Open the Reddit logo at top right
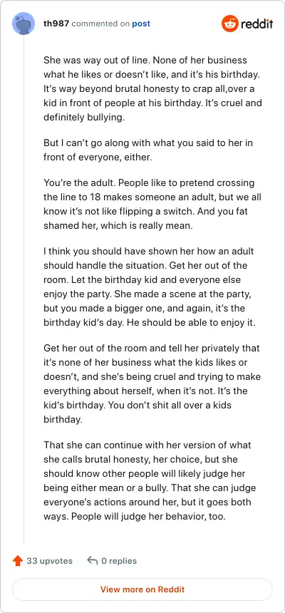The height and width of the screenshot is (613, 285). (x=247, y=24)
